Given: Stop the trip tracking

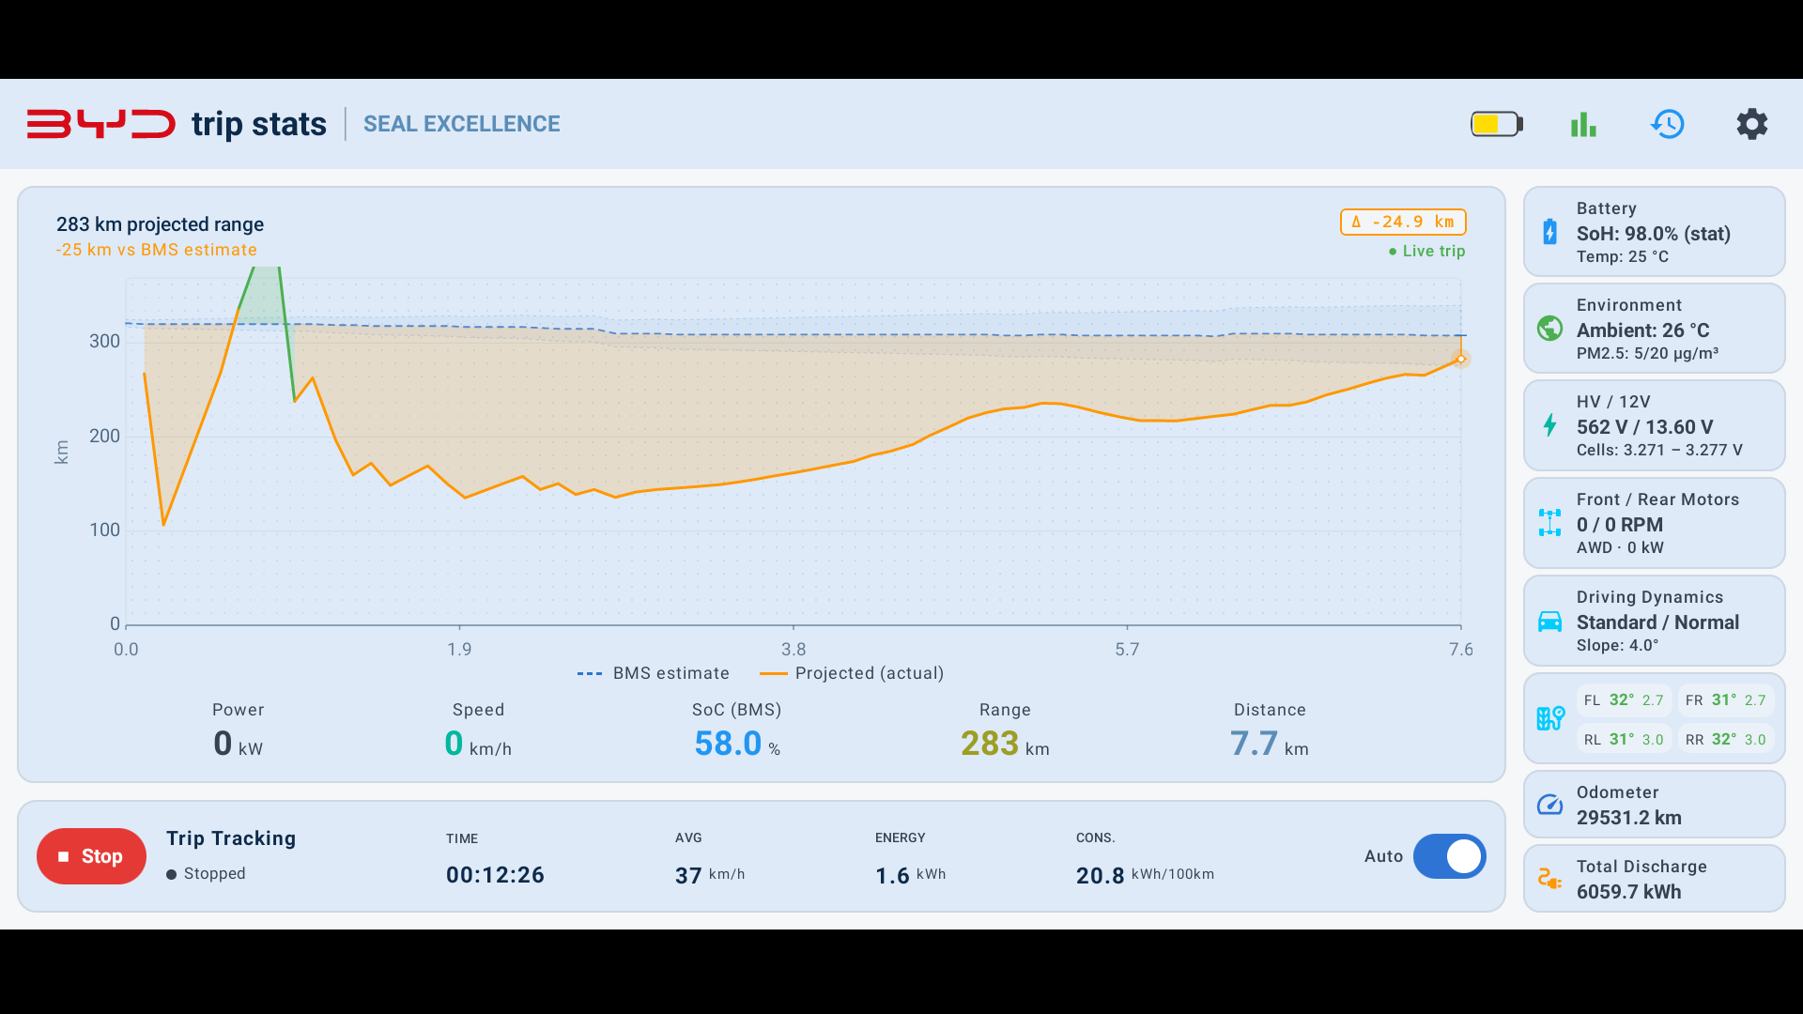Looking at the screenshot, I should pos(91,856).
